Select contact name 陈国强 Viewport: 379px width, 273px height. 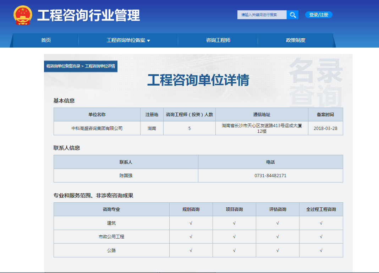pyautogui.click(x=126, y=176)
